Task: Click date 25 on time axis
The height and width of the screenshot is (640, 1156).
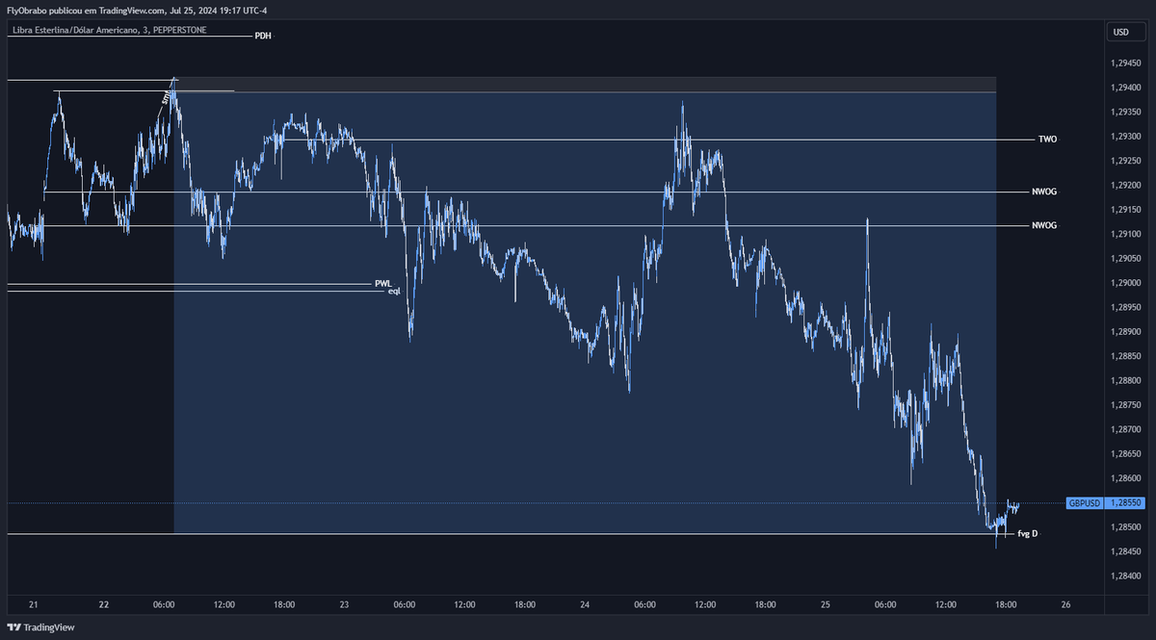Action: (825, 604)
